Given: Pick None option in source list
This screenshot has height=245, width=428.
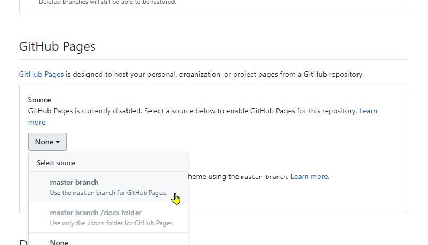Looking at the screenshot, I should 108,240.
